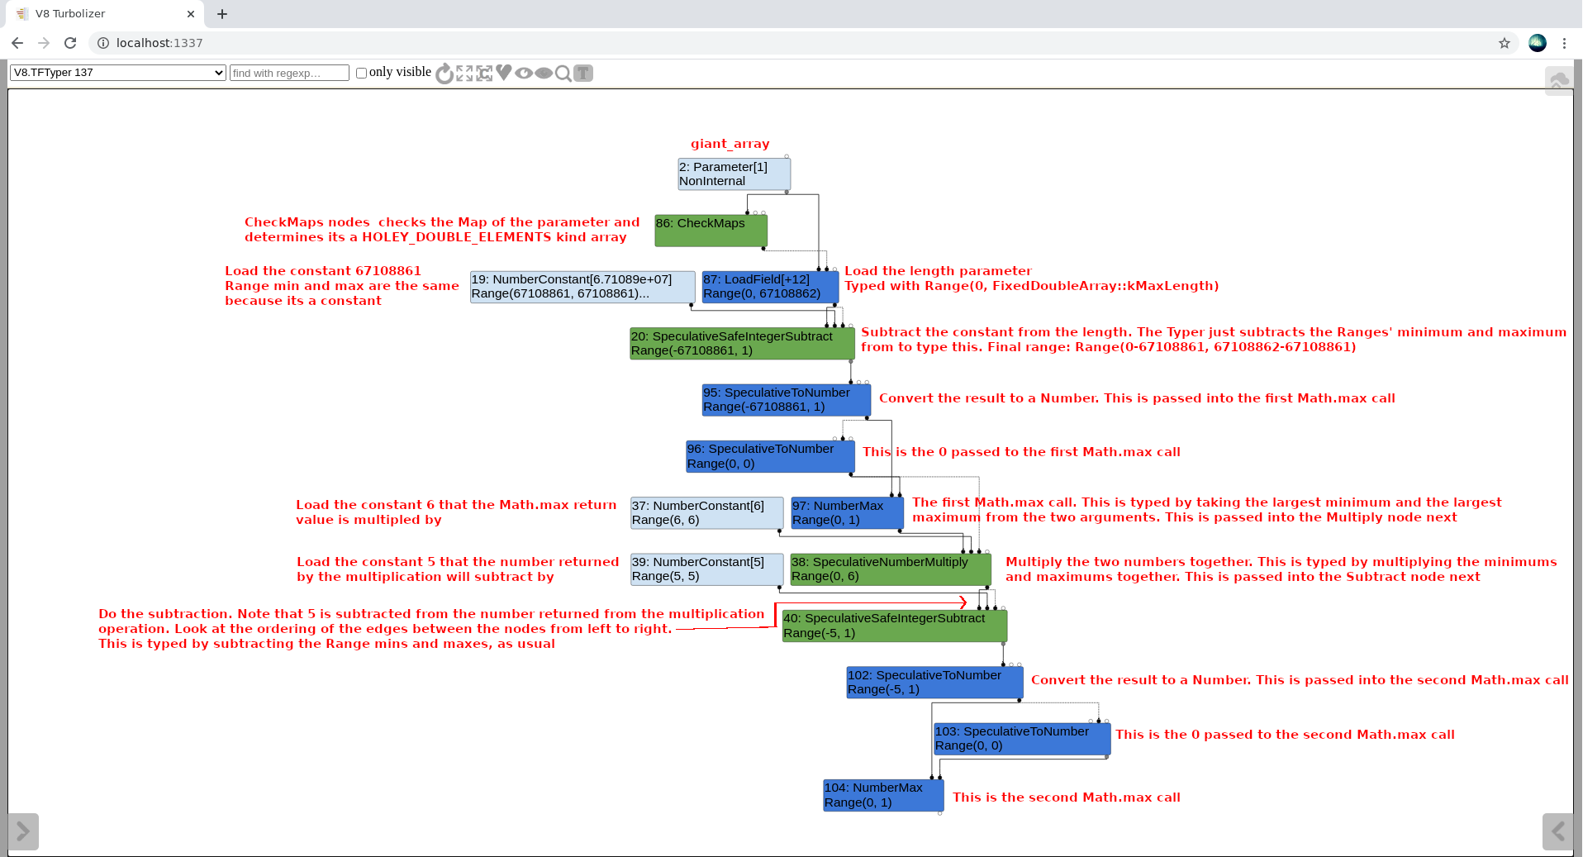
Task: Click the show all nodes expand icon
Action: (x=464, y=74)
